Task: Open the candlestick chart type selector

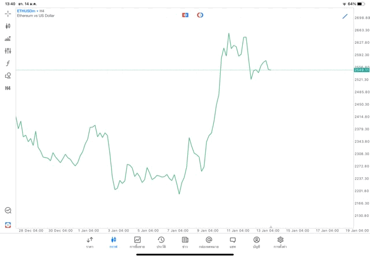Action: (x=8, y=26)
